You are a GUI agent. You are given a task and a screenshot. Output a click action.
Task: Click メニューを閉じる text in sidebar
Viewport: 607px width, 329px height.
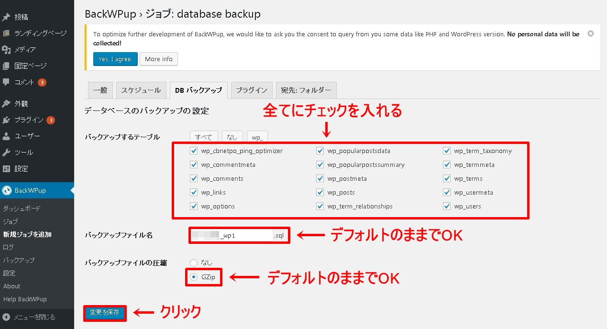click(x=34, y=317)
